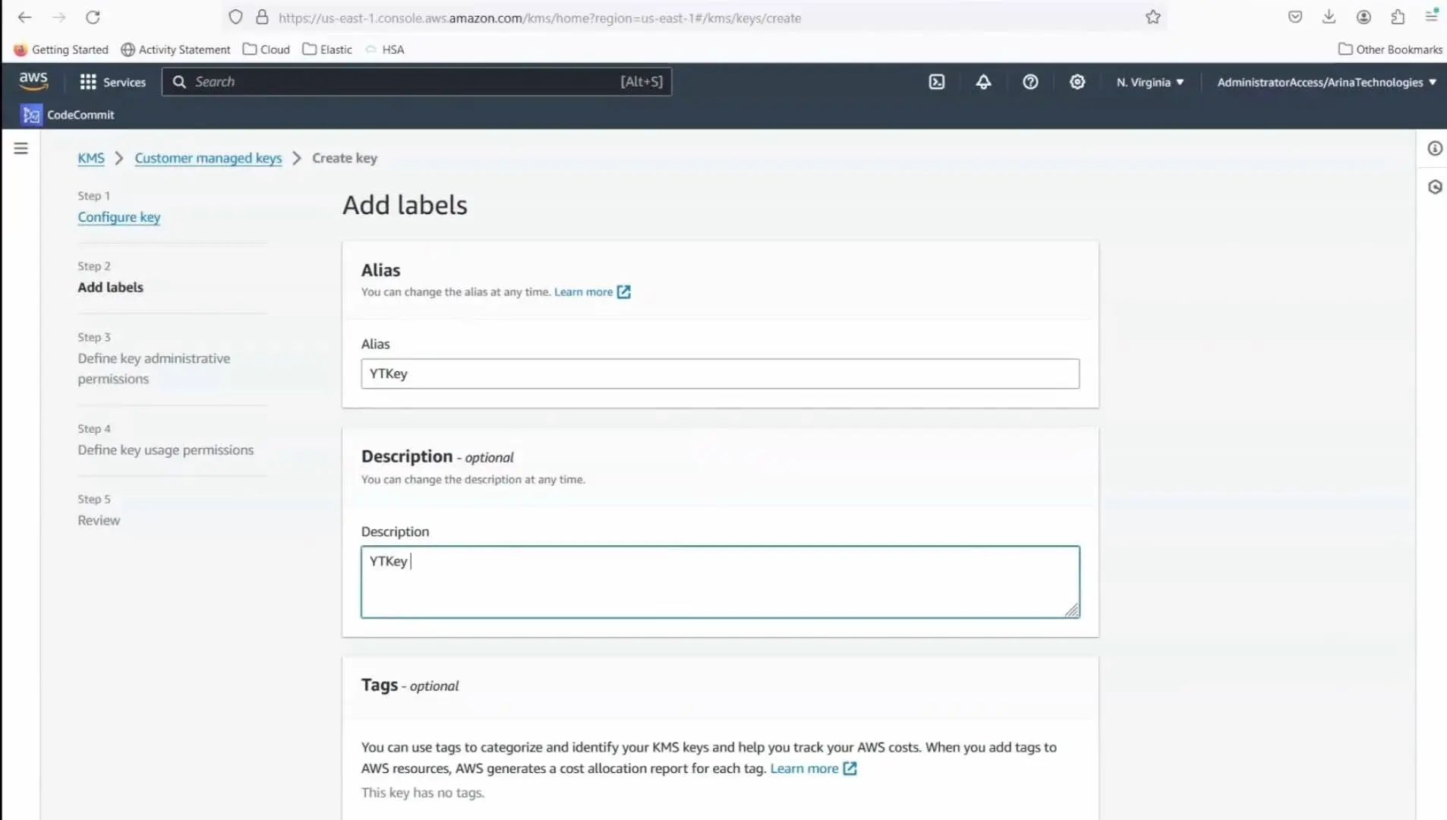Click the AWS logo to go home
The image size is (1447, 820).
(33, 81)
